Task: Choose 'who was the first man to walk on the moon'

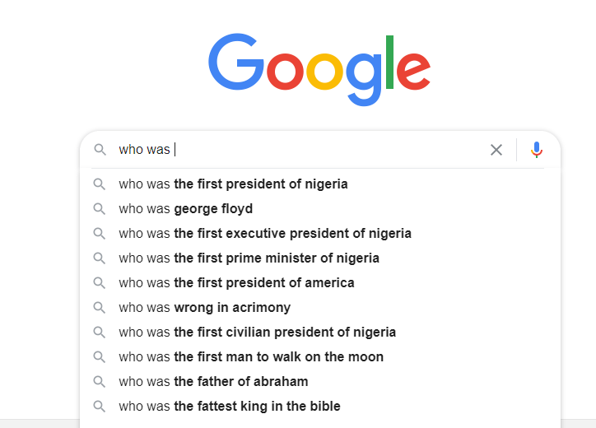Action: 250,357
